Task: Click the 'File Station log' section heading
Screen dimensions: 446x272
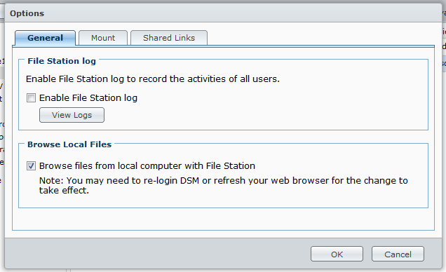Action: pyautogui.click(x=62, y=61)
